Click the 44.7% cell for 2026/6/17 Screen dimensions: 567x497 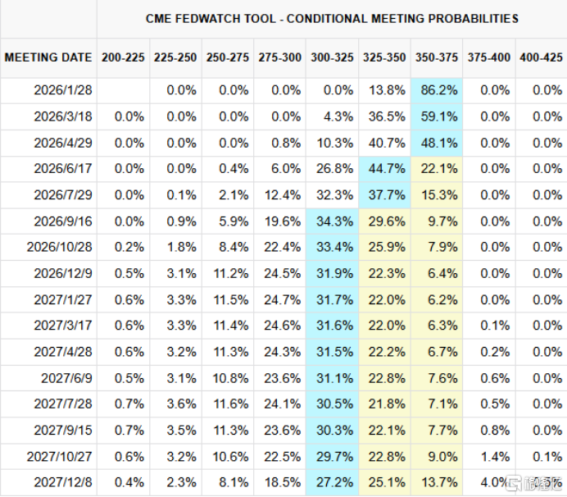coord(384,169)
